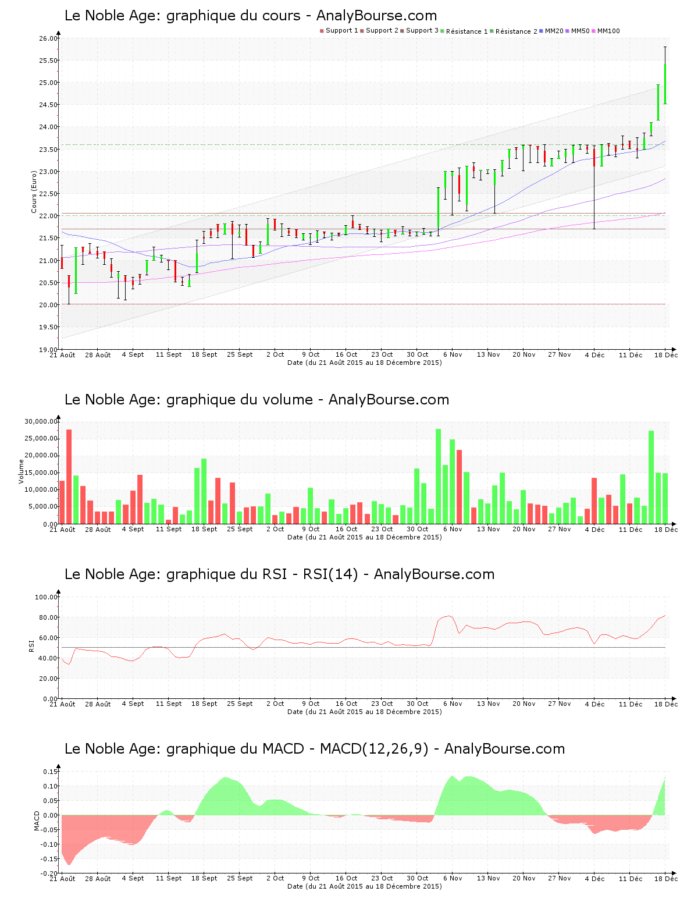This screenshot has width=698, height=902.
Task: Click the 0.15 MACD axis label
Action: point(50,772)
